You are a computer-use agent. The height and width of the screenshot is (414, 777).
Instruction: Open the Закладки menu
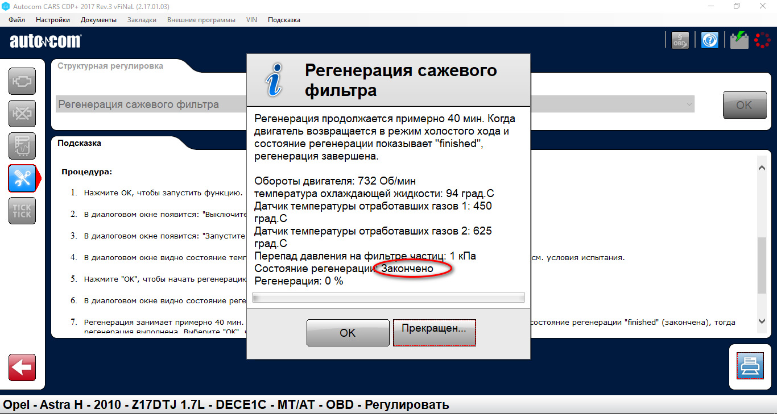click(142, 20)
